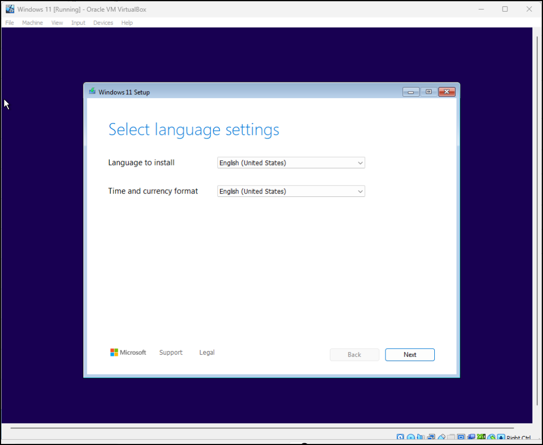The width and height of the screenshot is (543, 445).
Task: Click the green CPU status icon
Action: 481,437
